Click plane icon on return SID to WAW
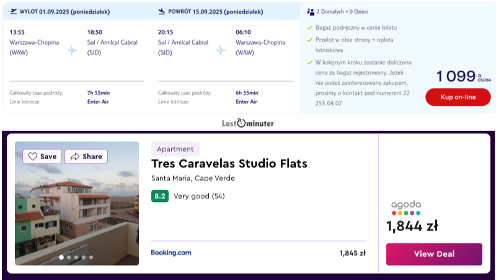This screenshot has height=280, width=496. [x=221, y=50]
